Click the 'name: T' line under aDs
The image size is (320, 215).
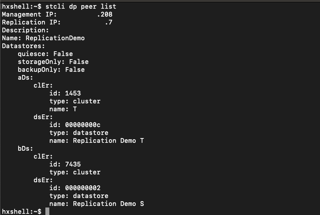63,109
